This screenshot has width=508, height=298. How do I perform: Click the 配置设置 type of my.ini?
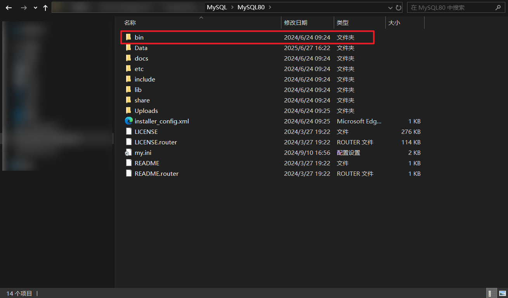click(x=348, y=152)
